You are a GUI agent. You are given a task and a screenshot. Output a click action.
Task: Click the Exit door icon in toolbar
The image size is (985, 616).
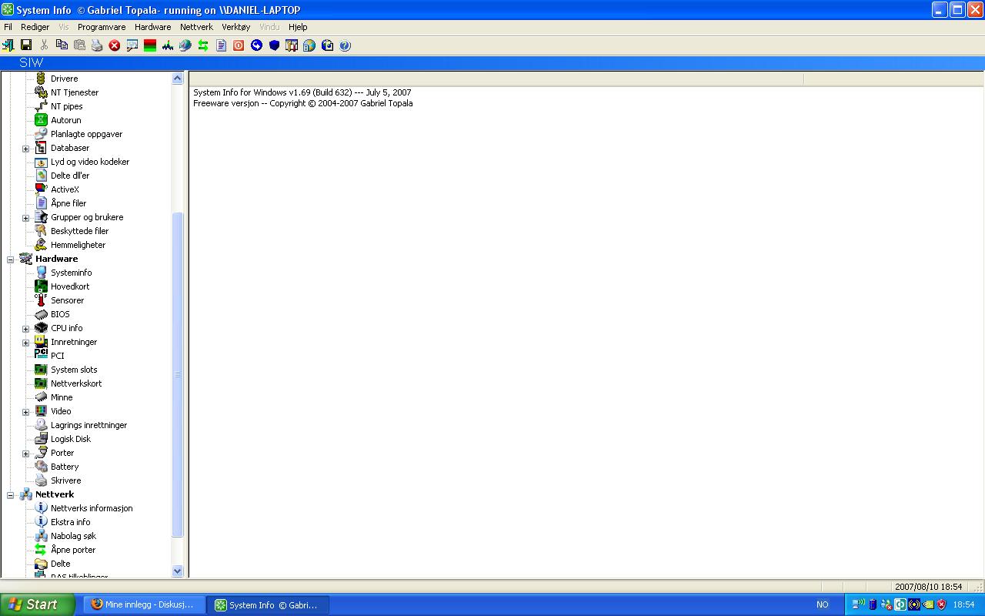coord(8,45)
